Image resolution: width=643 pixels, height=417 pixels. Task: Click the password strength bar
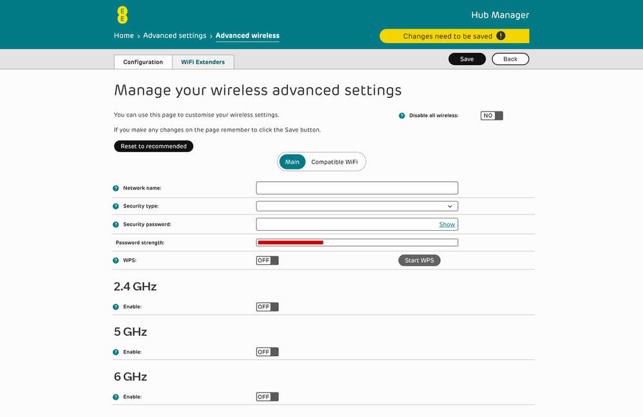tap(357, 243)
